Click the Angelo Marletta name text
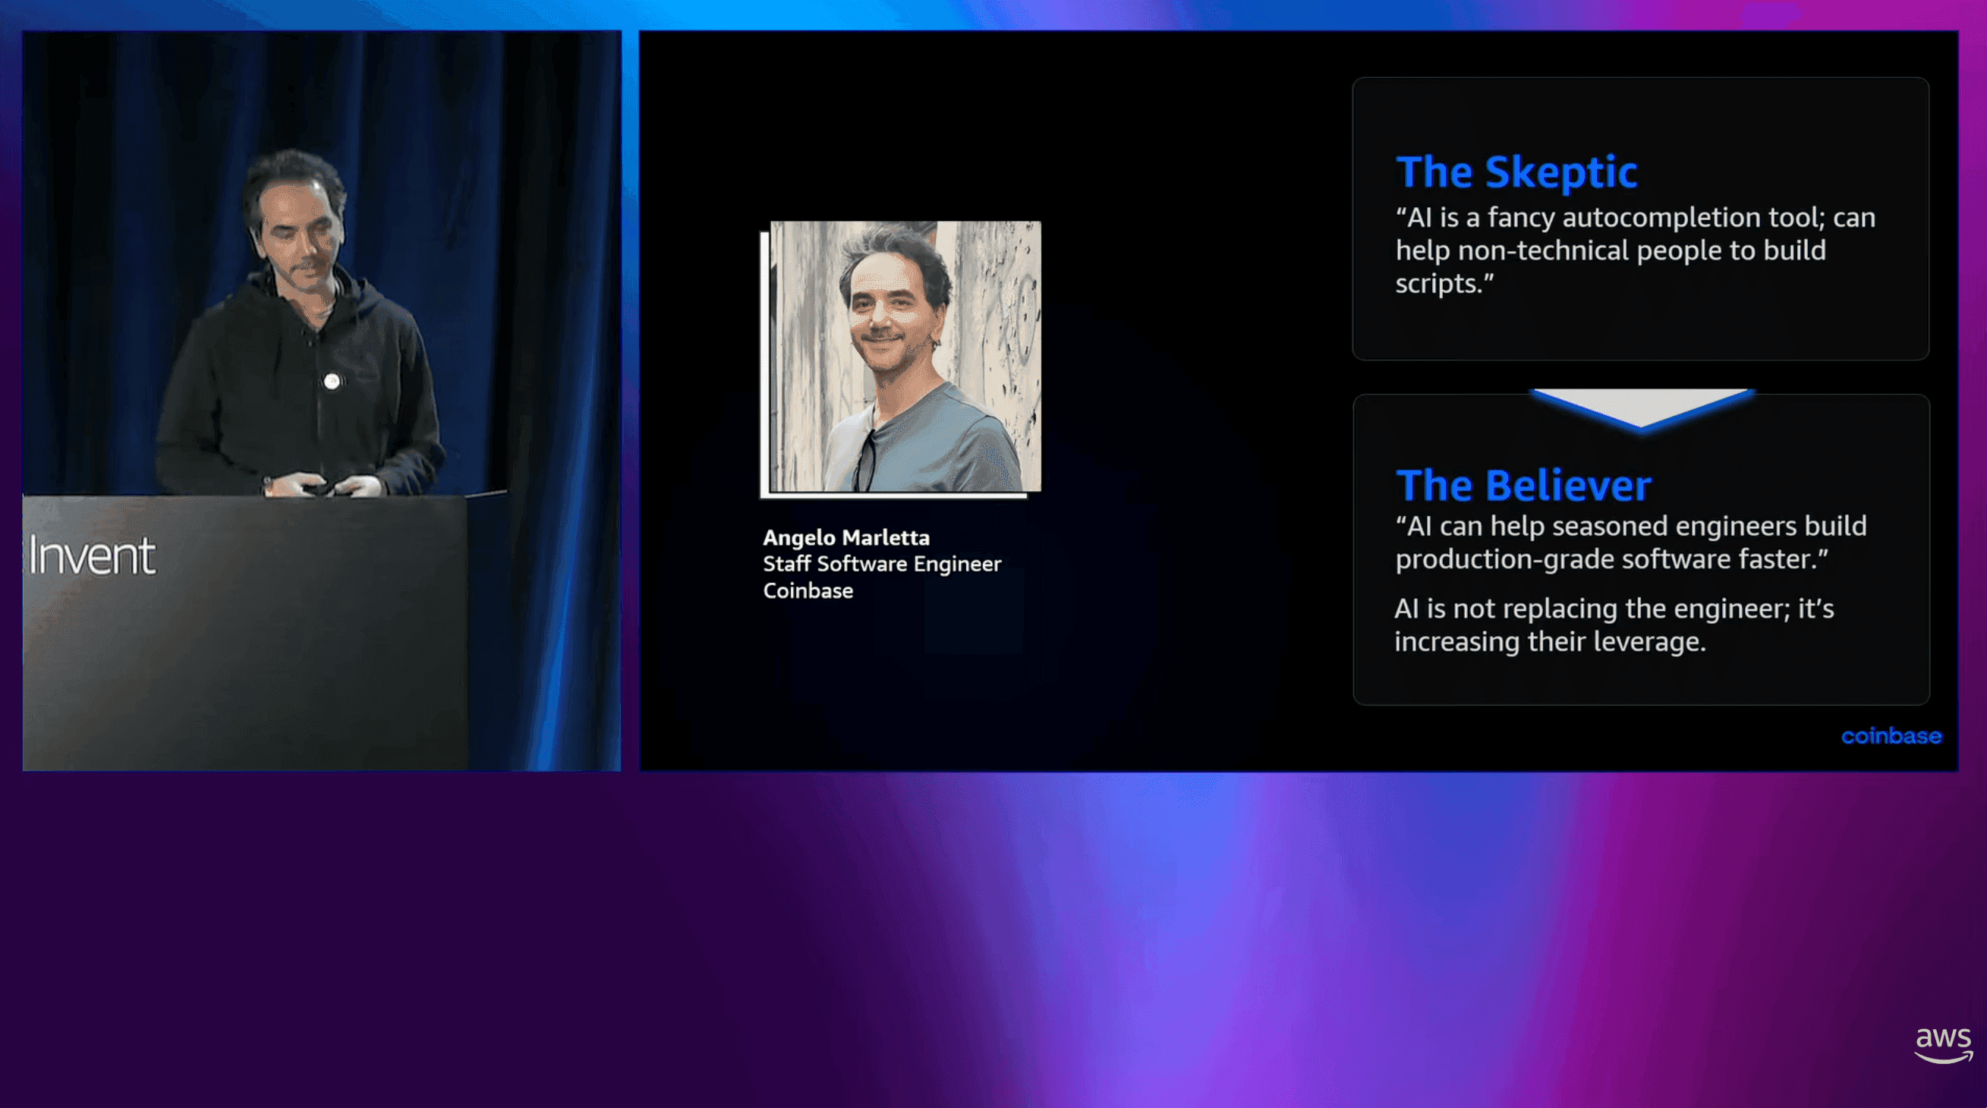The image size is (1987, 1108). (845, 537)
